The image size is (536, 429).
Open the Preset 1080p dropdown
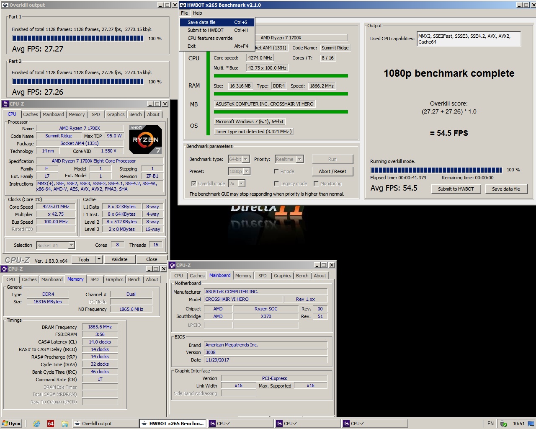239,171
